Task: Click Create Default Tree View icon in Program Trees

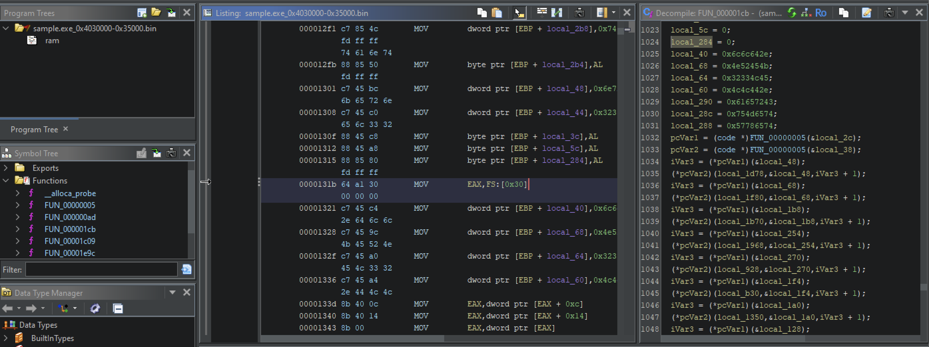Action: pos(142,13)
